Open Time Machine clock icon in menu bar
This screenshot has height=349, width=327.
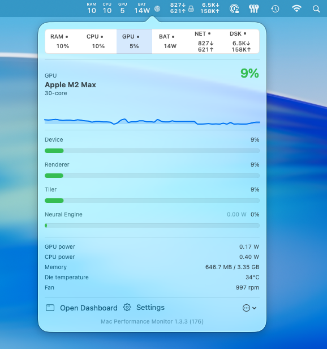click(275, 9)
